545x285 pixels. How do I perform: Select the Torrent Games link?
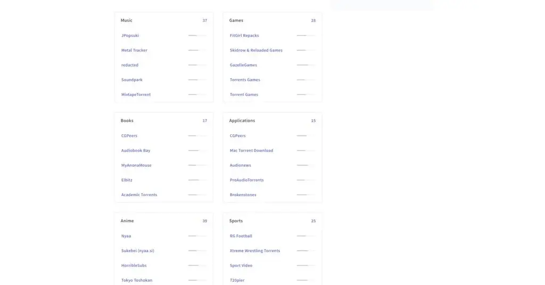pos(244,95)
